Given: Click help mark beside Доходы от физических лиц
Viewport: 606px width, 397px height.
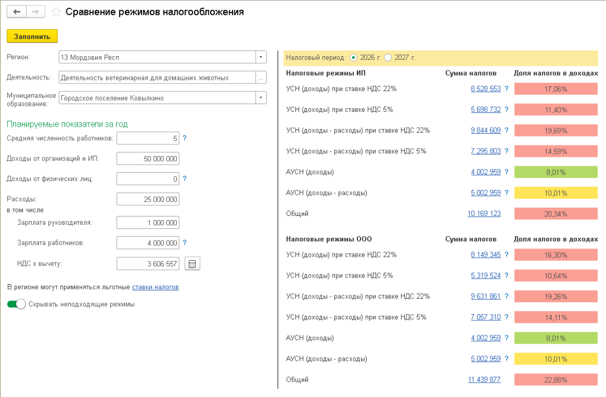Looking at the screenshot, I should pos(185,179).
